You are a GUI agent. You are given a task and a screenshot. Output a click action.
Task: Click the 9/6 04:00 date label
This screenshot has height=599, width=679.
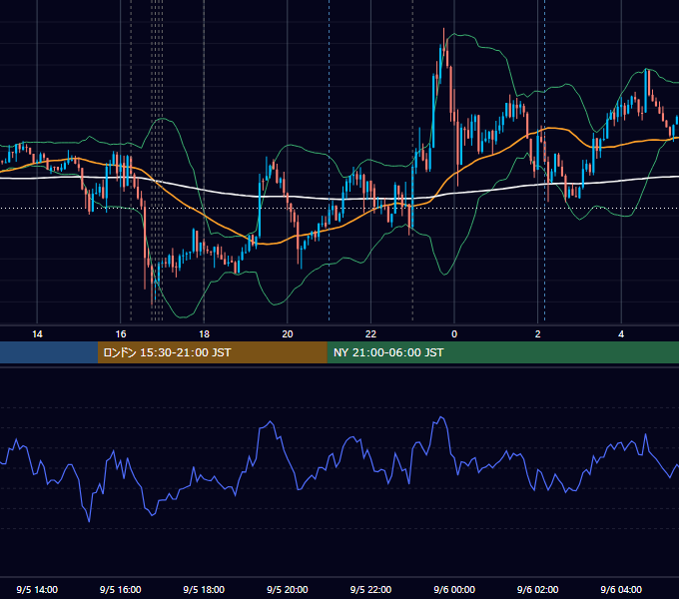pyautogui.click(x=621, y=589)
